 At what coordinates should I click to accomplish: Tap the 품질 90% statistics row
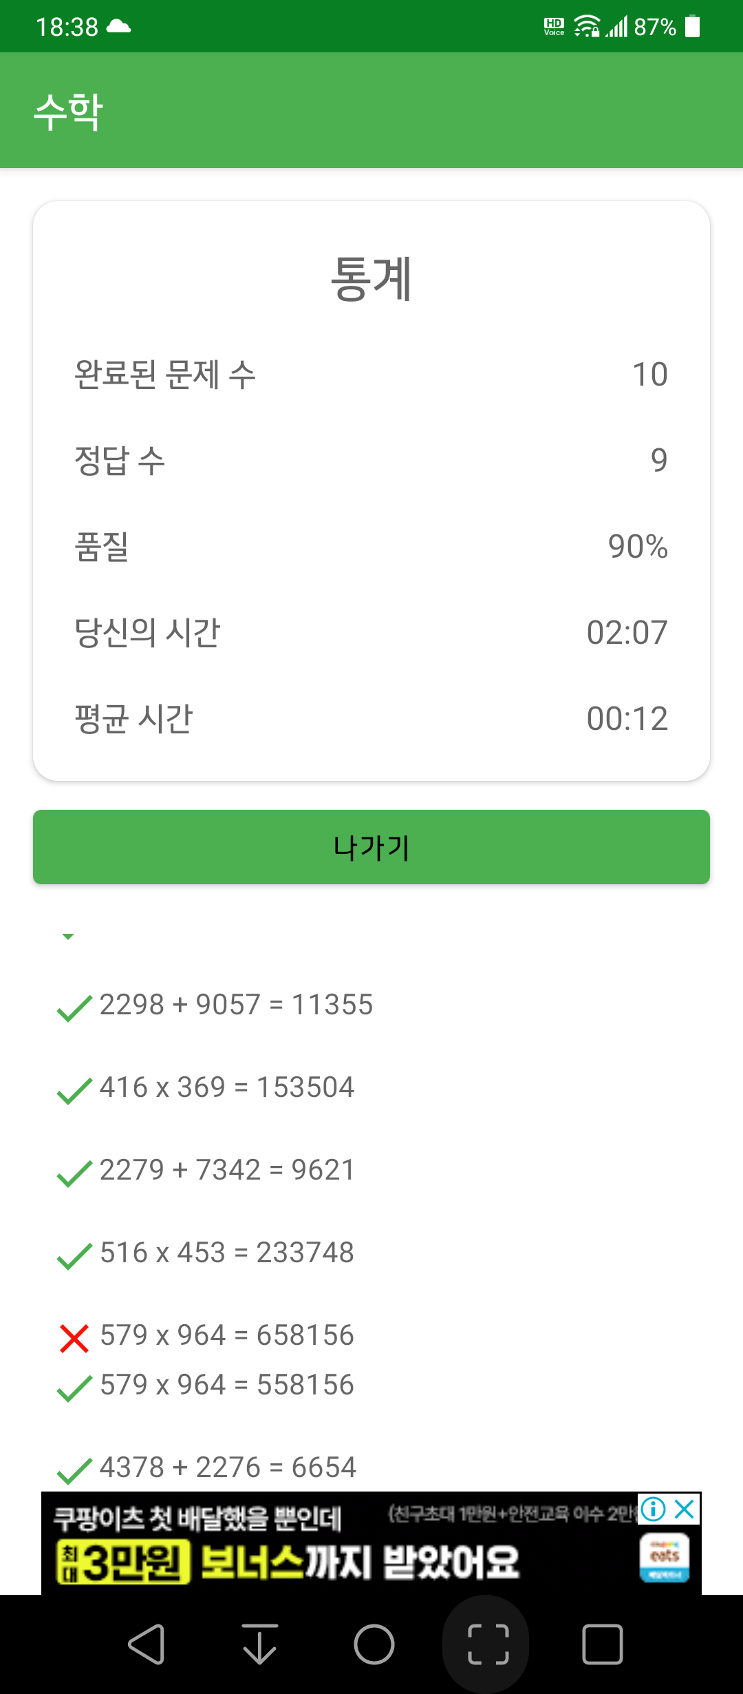(371, 547)
